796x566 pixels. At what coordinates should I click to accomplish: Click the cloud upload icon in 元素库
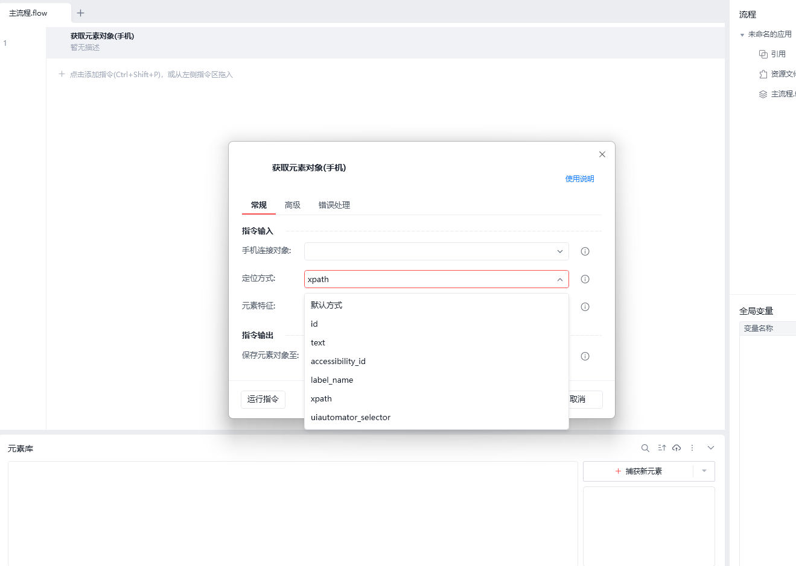click(677, 448)
